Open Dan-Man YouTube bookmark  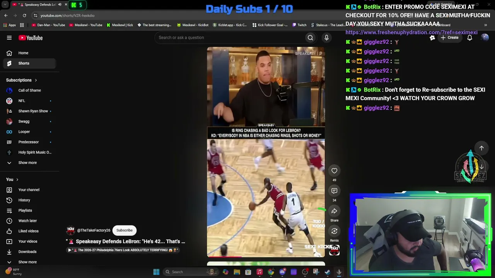[48, 25]
